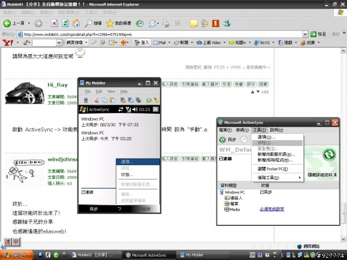This screenshot has height=260, width=347.
Task: Select 新增/移除程式 menu item
Action: click(x=278, y=160)
